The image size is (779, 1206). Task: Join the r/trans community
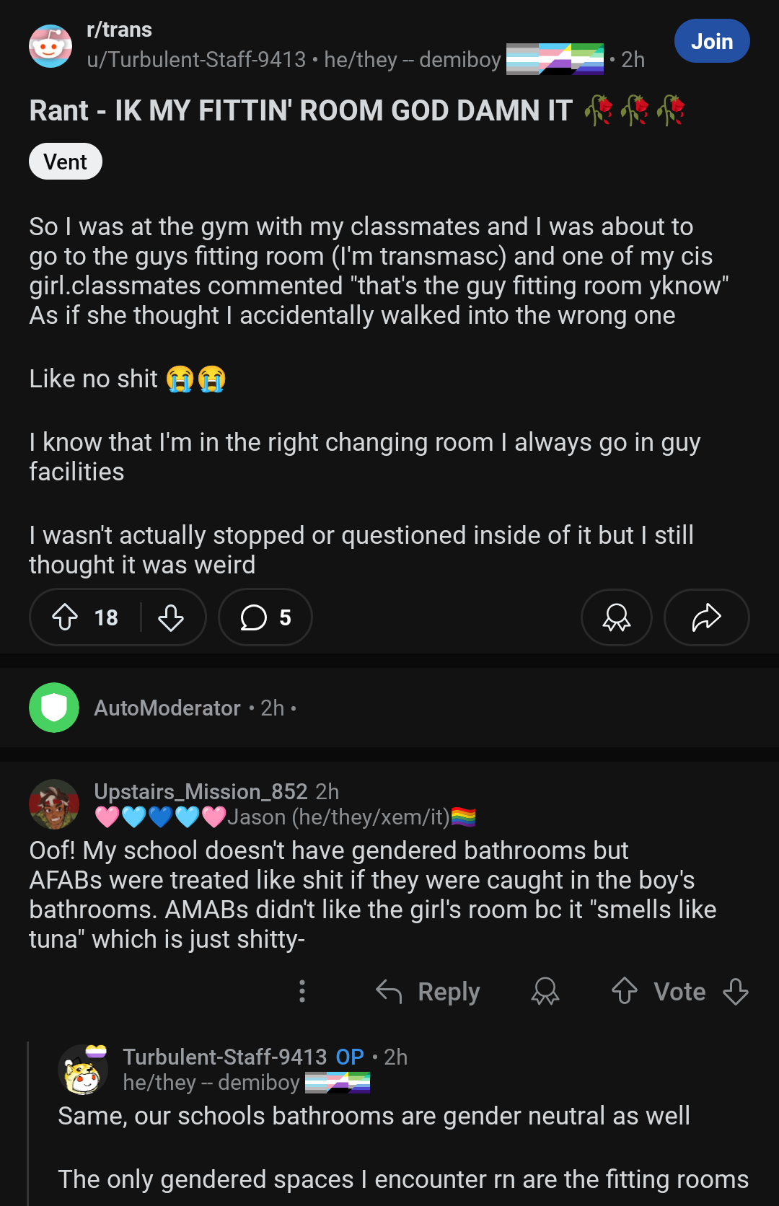712,41
